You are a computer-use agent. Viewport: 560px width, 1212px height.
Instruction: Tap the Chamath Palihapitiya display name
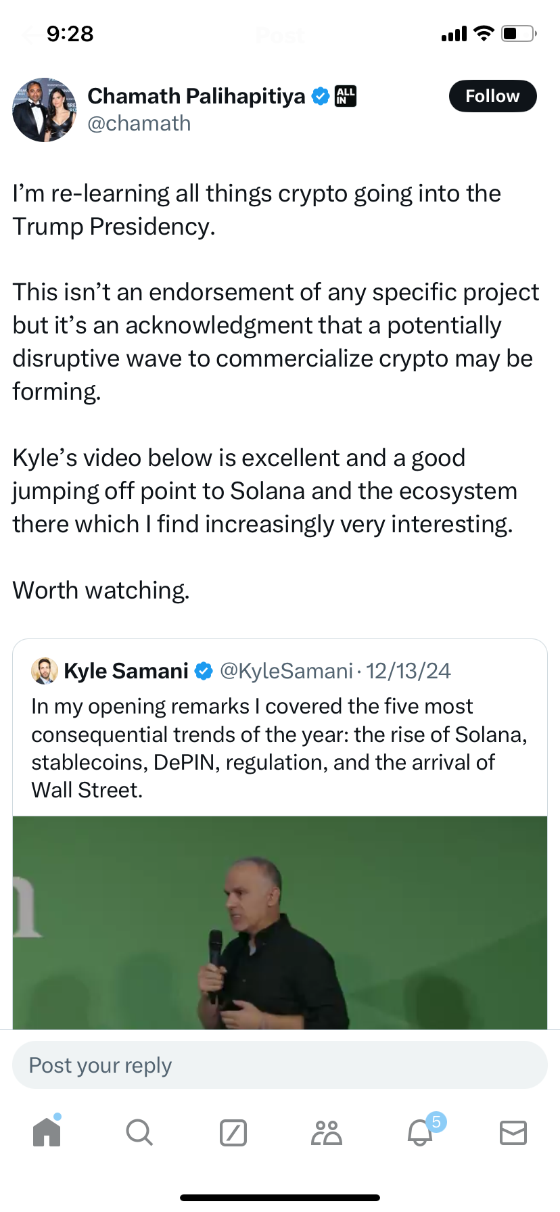click(x=196, y=96)
